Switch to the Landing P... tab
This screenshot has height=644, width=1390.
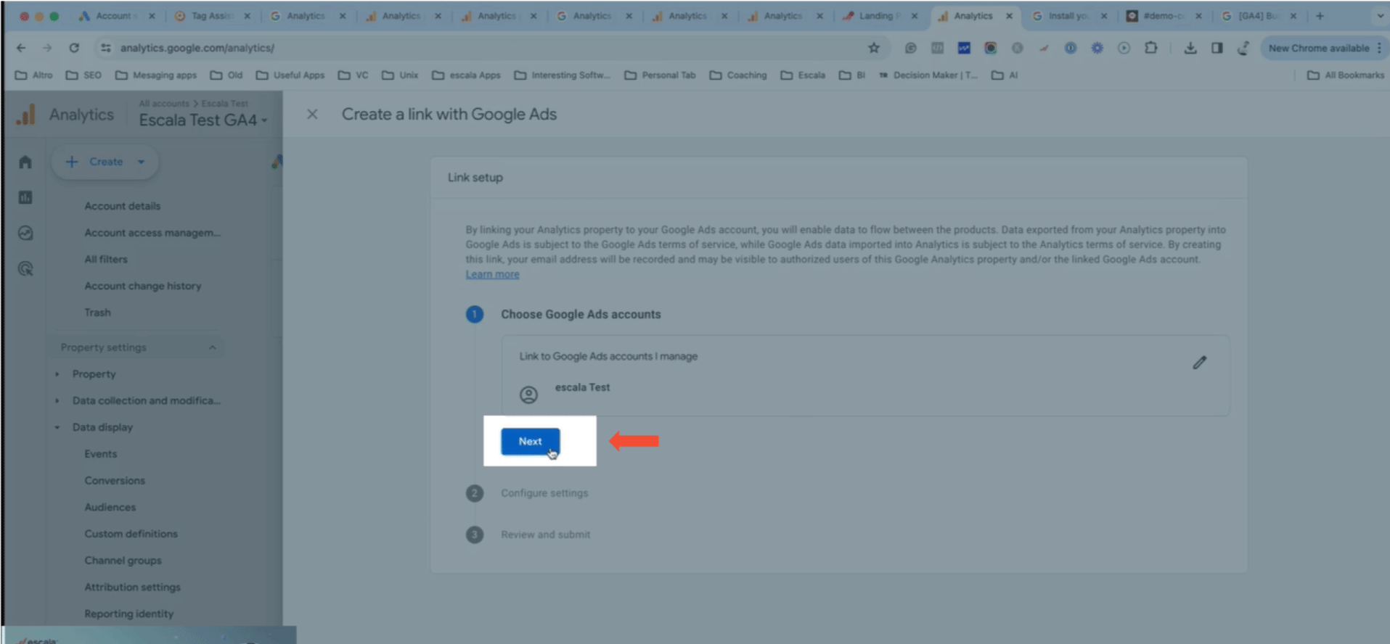(x=880, y=15)
